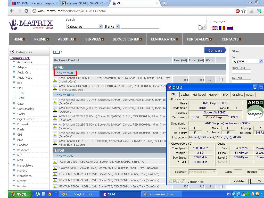Screen dimensions: 264x198
Task: Bookmark page with star icon
Action: 243,11
